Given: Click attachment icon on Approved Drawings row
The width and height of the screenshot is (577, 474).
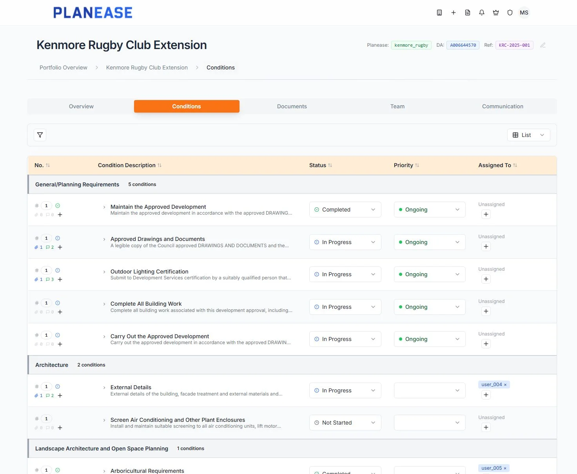Looking at the screenshot, I should 38,247.
